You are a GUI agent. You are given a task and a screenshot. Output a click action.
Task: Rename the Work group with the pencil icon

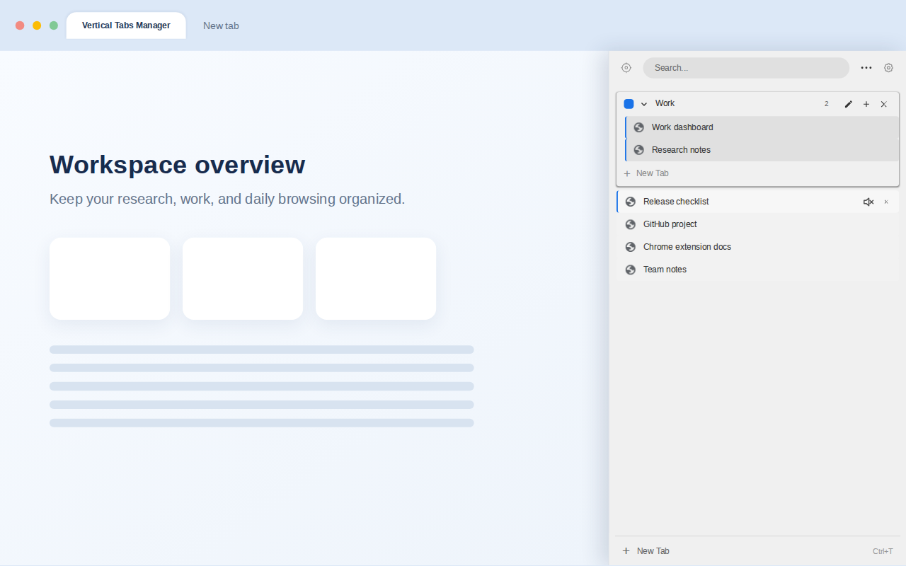[x=849, y=104]
